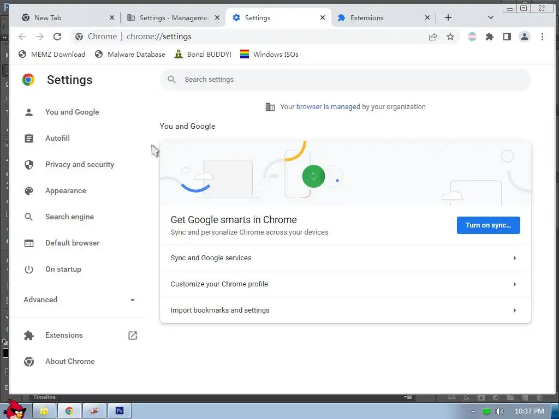Open the Customize your Chrome profile row
The width and height of the screenshot is (559, 419).
(x=345, y=284)
